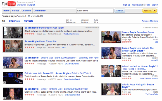This screenshot has height=101, width=162.
Task: Visit the BritainsSoTalented channel
Action: coord(72,95)
